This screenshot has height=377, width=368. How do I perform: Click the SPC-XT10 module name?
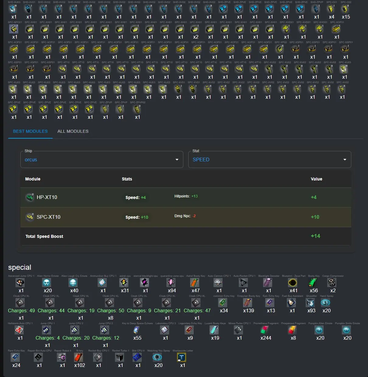pyautogui.click(x=49, y=217)
